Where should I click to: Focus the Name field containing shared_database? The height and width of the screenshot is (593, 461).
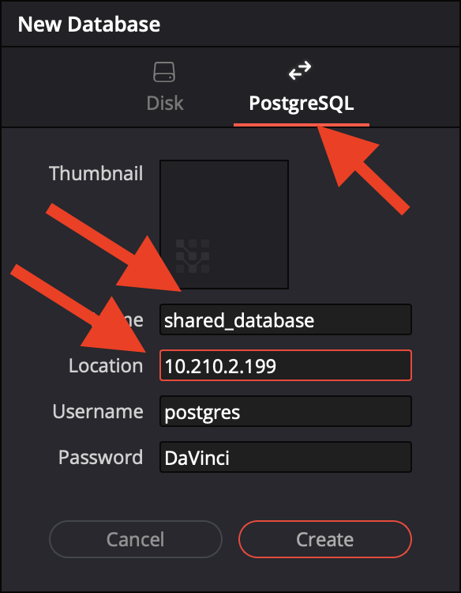click(286, 319)
